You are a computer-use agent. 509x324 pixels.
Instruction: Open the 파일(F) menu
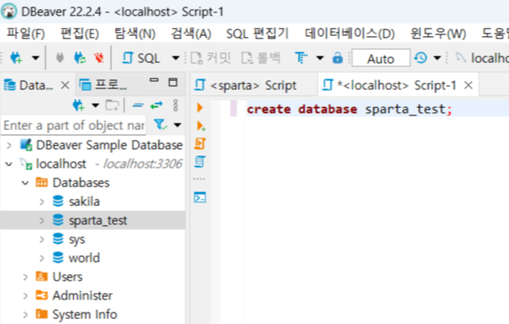[25, 34]
